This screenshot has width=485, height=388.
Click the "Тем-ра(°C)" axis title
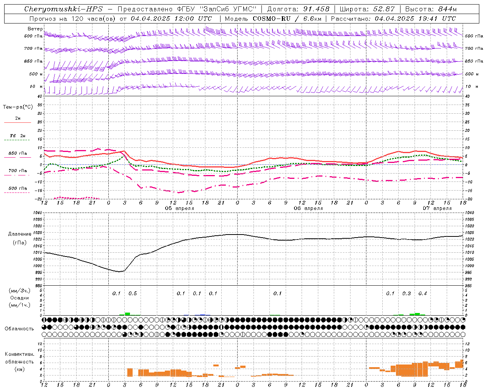[x=18, y=107]
